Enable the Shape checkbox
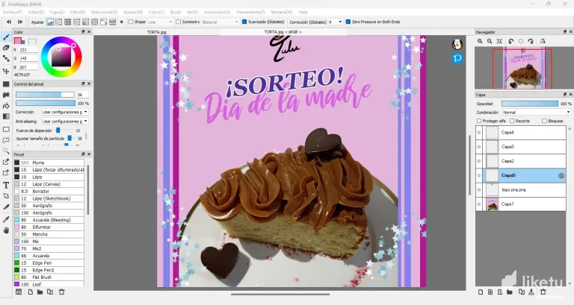 131,22
